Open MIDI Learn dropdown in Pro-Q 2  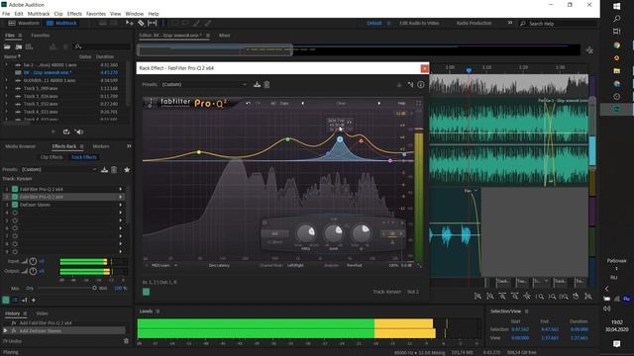163,266
